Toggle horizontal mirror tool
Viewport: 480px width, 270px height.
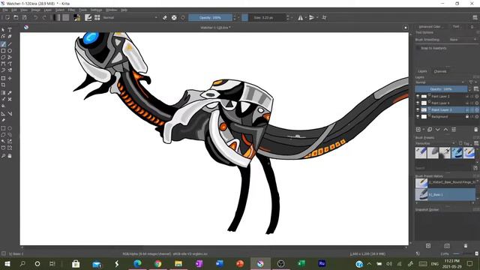point(300,17)
